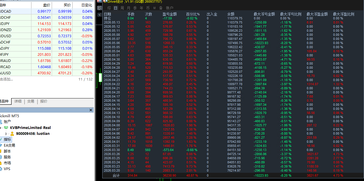This screenshot has width=364, height=181.
Task: Select the 市场 market node
Action: tap(7, 163)
